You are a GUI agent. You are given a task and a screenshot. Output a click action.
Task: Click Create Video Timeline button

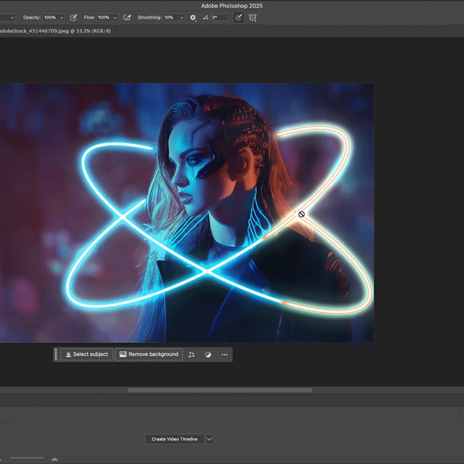[x=176, y=439]
